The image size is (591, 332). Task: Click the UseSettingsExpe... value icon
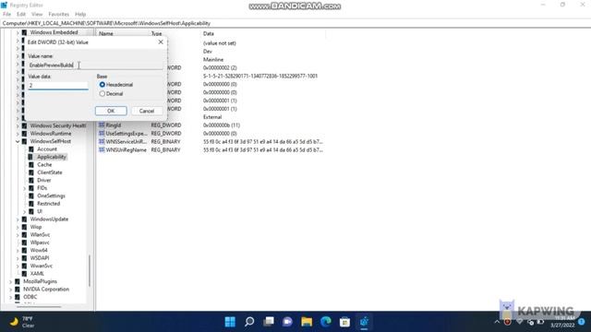click(x=102, y=133)
